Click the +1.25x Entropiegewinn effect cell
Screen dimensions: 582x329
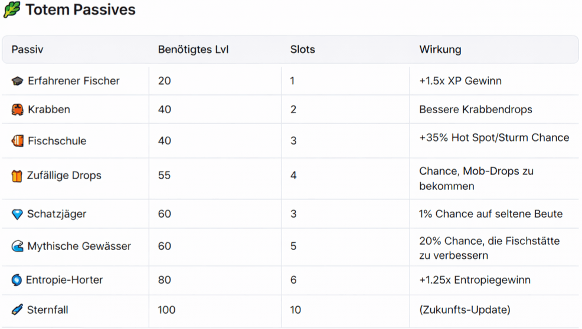pyautogui.click(x=475, y=280)
